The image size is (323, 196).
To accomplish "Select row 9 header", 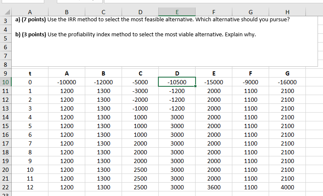I will coord(5,73).
